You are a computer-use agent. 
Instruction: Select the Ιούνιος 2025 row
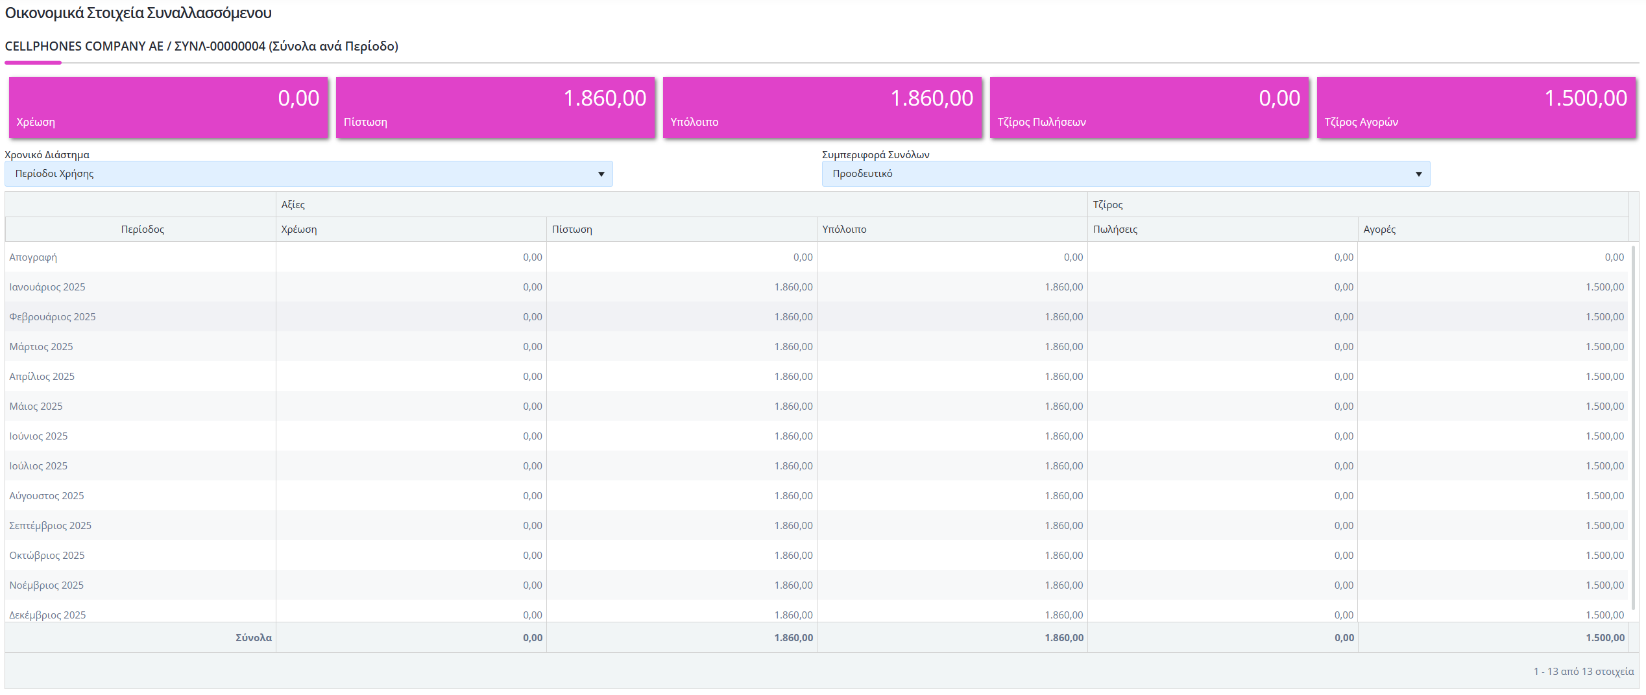tap(817, 436)
